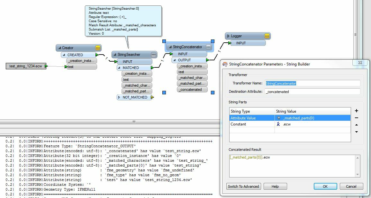Click the attribute value icon beside _matched_parts{0}
This screenshot has height=198, width=371.
[278, 118]
